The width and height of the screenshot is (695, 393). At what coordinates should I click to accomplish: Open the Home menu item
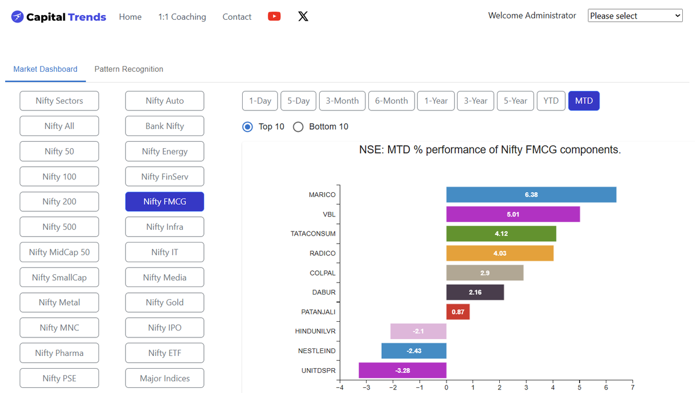pos(130,17)
